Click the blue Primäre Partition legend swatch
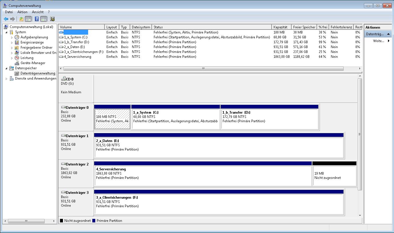Screen dimensions: 394x233 coord(94,221)
